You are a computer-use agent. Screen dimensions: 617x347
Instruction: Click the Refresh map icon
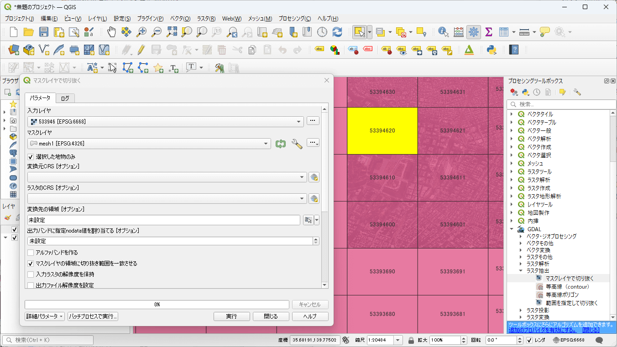[337, 32]
